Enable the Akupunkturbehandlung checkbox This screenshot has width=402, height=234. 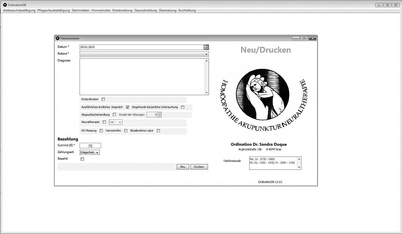(114, 115)
